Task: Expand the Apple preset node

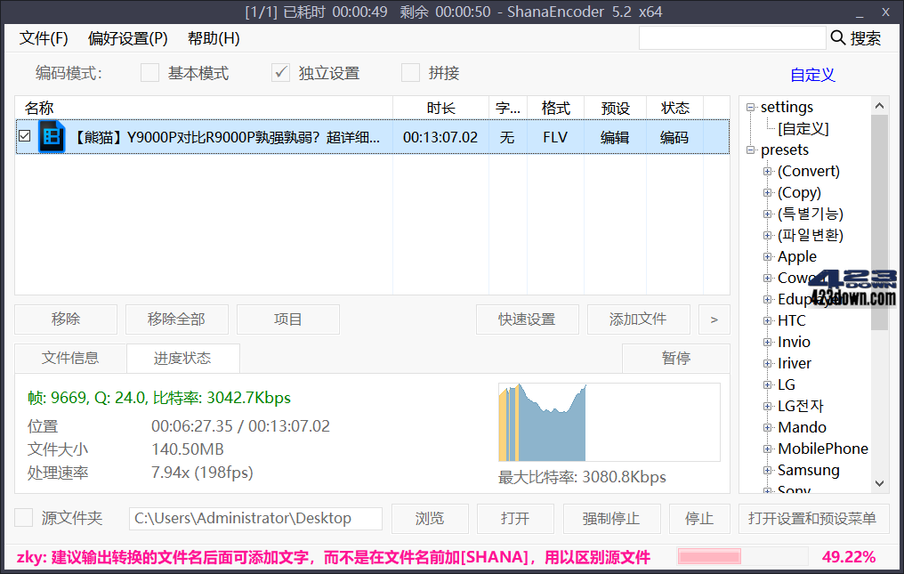Action: click(x=766, y=256)
